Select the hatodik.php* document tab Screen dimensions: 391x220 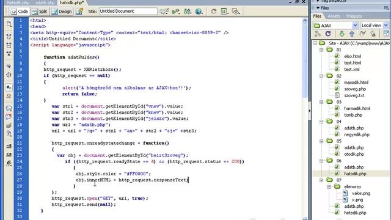[x=72, y=2]
